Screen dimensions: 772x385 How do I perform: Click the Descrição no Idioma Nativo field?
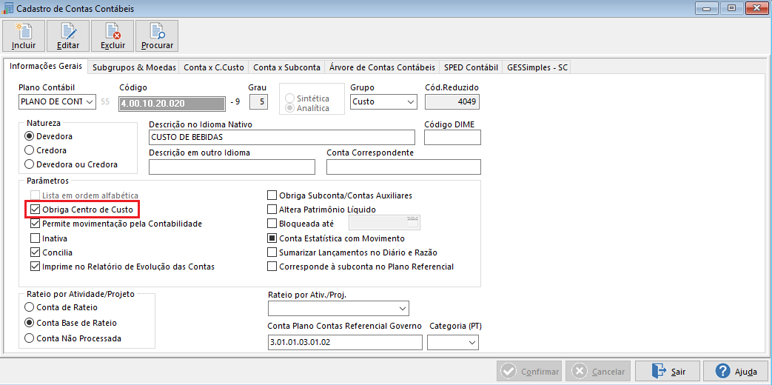pyautogui.click(x=282, y=138)
